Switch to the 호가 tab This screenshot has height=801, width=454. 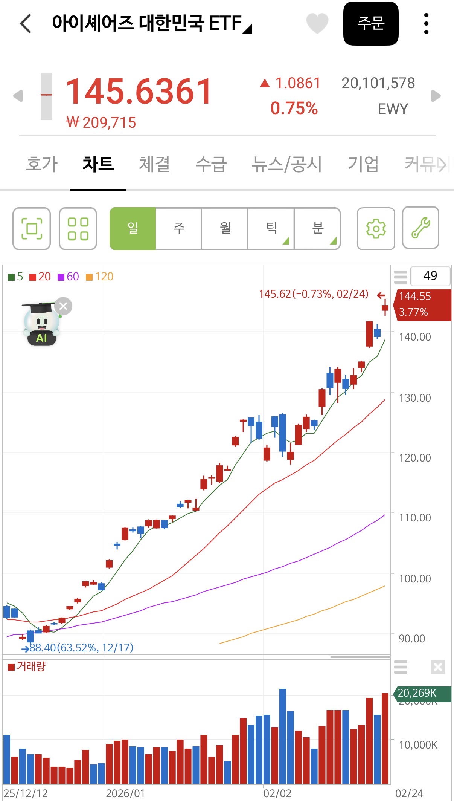[42, 164]
